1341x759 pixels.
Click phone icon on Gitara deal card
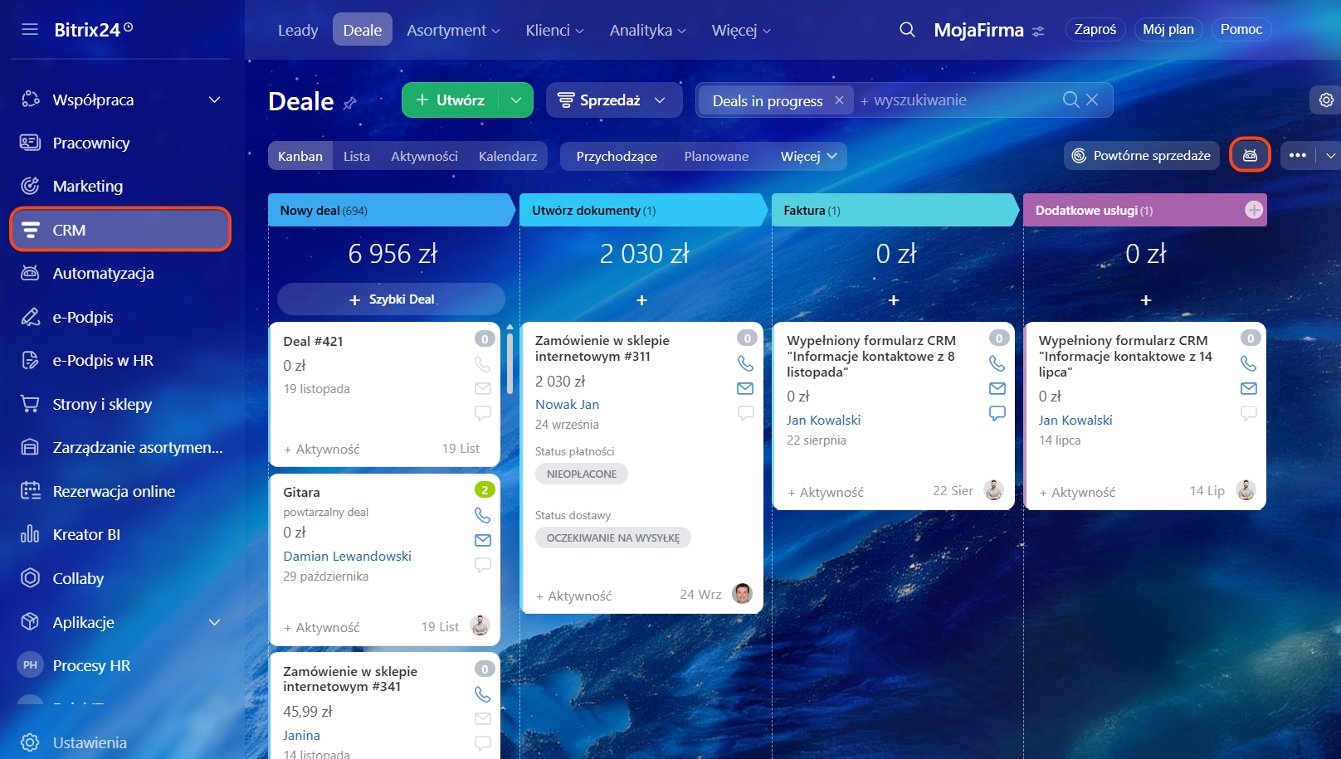[482, 515]
